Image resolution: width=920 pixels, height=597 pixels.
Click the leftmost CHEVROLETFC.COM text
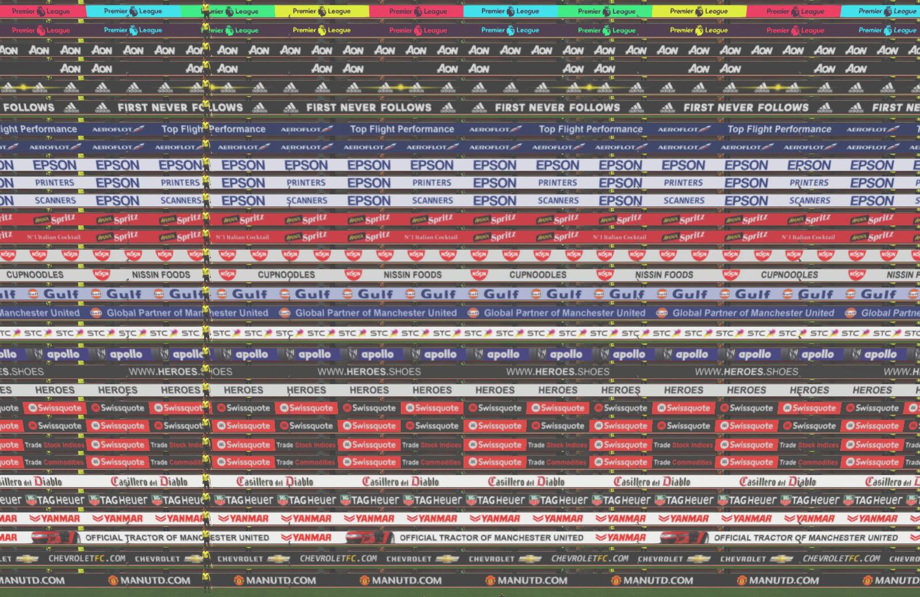[87, 558]
